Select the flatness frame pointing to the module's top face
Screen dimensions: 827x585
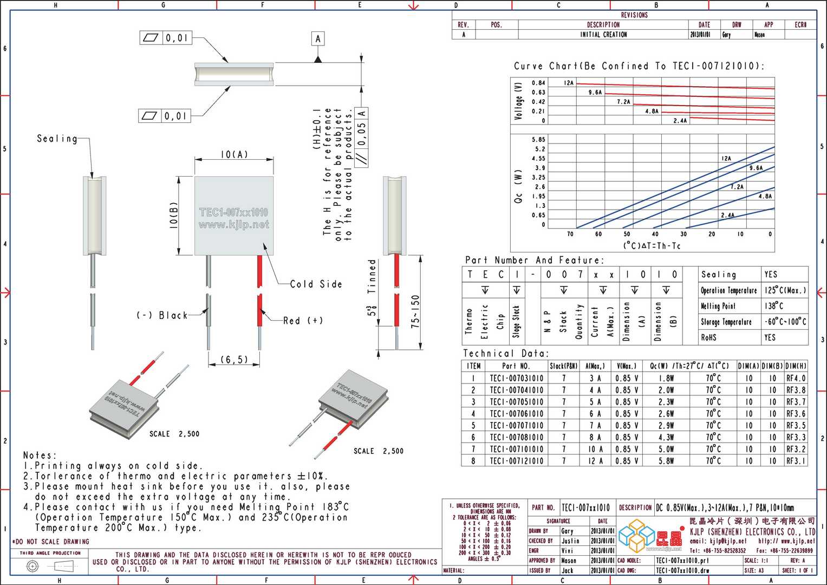166,38
